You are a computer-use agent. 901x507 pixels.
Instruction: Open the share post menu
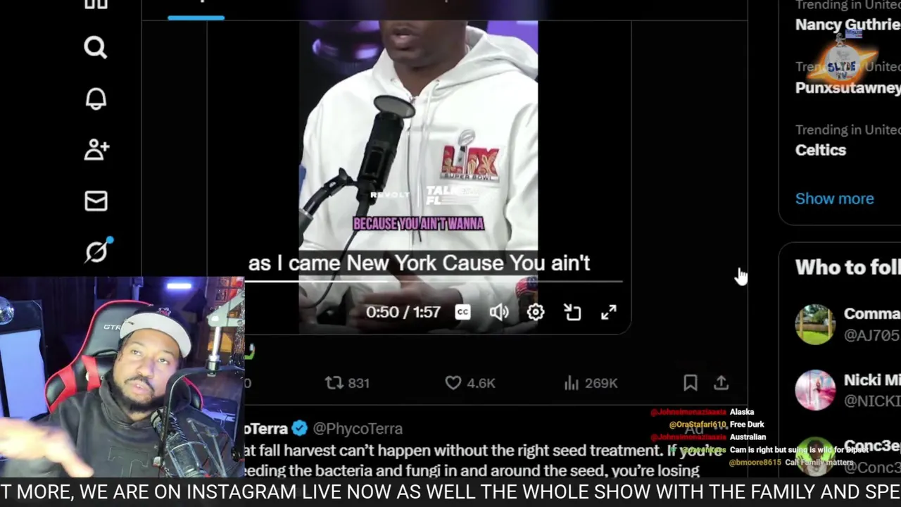(x=722, y=382)
